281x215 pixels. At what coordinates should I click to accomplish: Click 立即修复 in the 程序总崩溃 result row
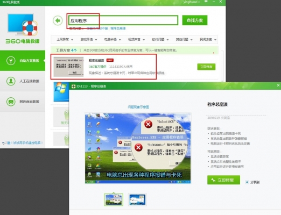(x=206, y=67)
